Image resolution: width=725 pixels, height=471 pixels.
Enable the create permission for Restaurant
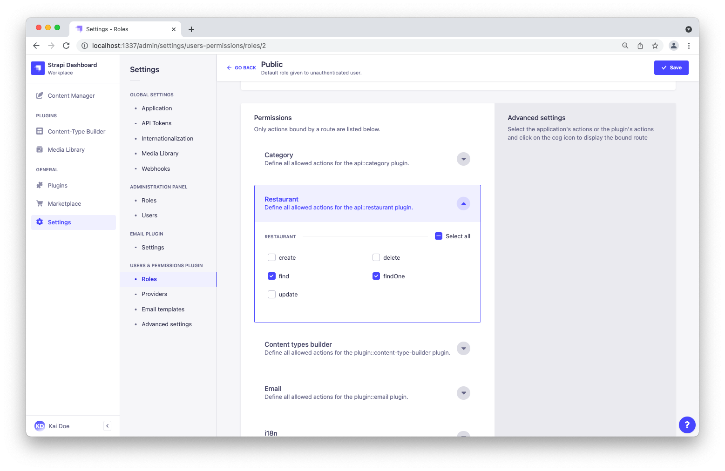click(271, 257)
